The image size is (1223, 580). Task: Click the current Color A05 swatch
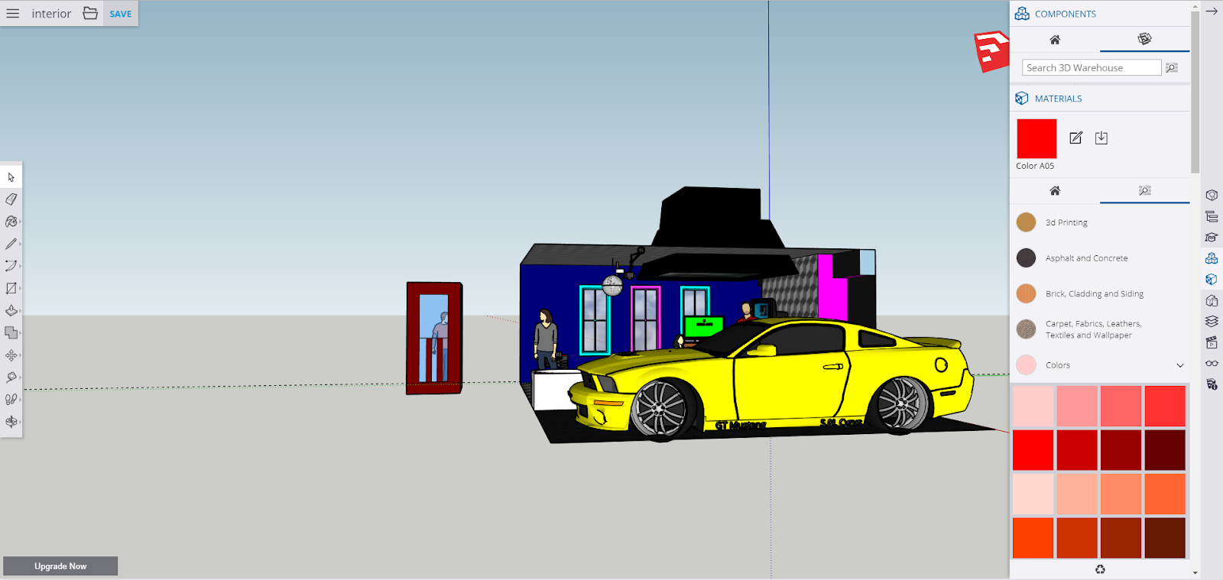pos(1036,138)
